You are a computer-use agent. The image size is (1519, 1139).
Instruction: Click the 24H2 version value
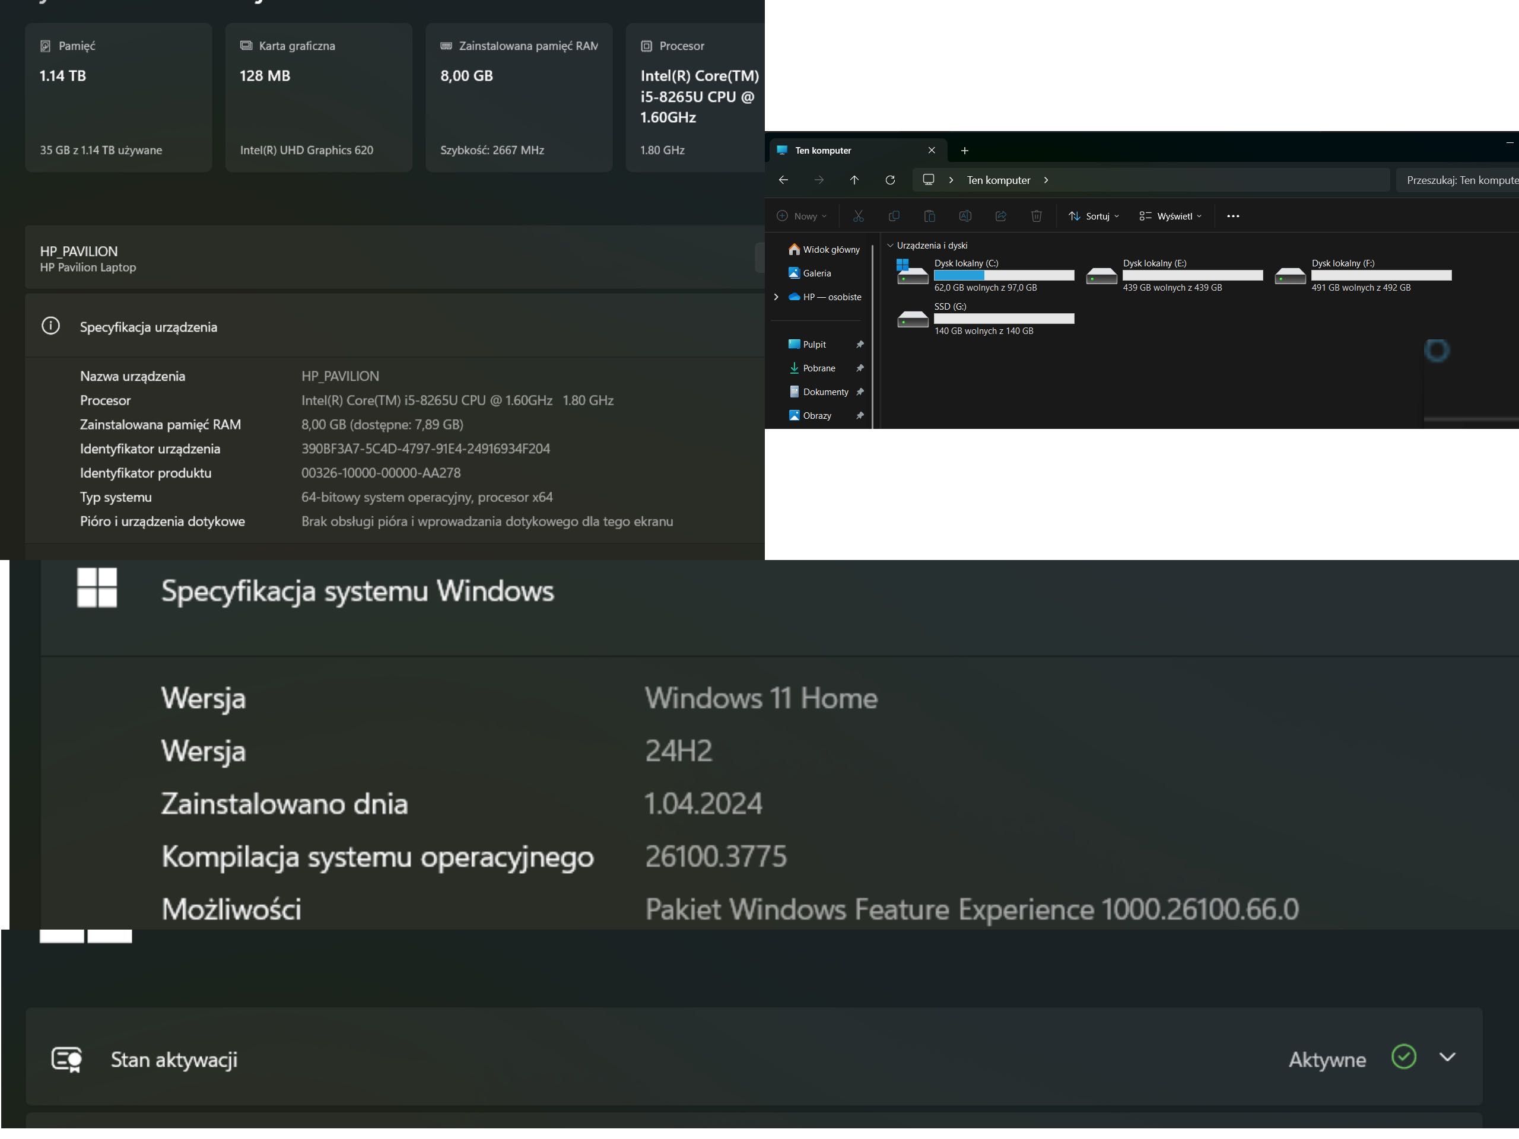click(678, 750)
